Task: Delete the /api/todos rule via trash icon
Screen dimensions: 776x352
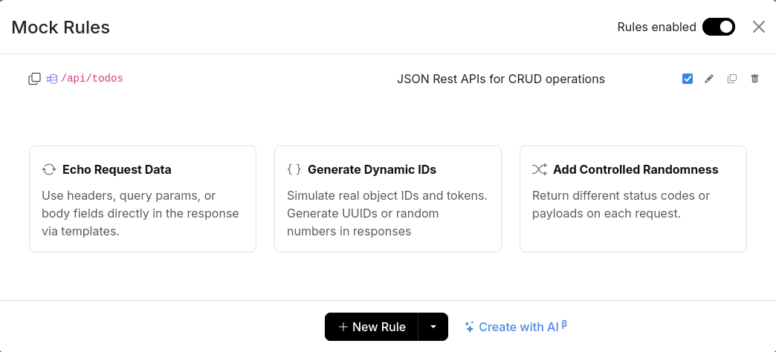Action: (x=754, y=79)
